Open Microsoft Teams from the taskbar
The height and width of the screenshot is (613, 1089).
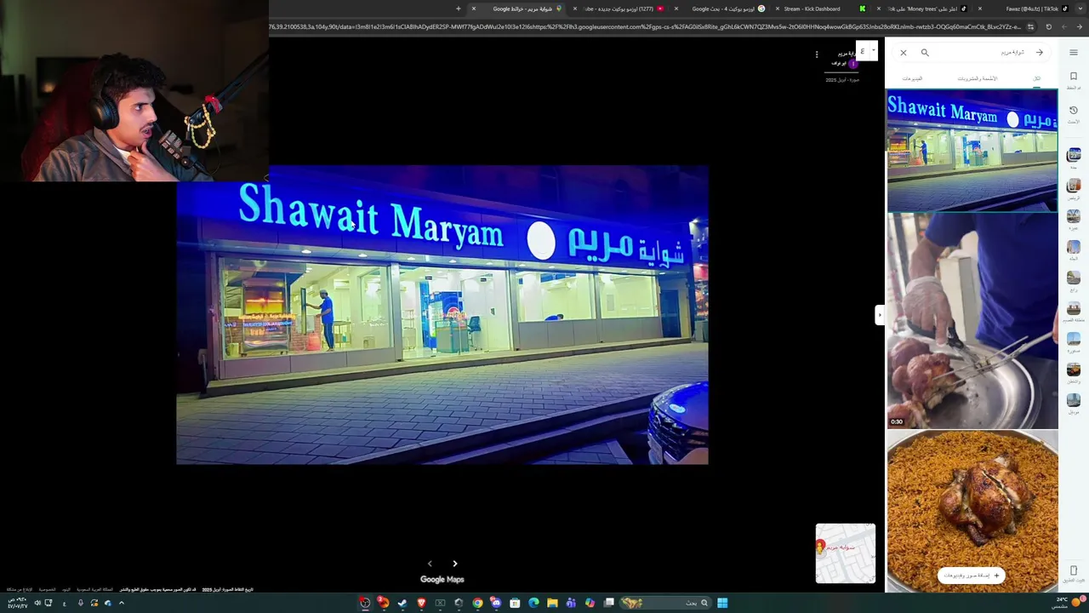click(571, 603)
